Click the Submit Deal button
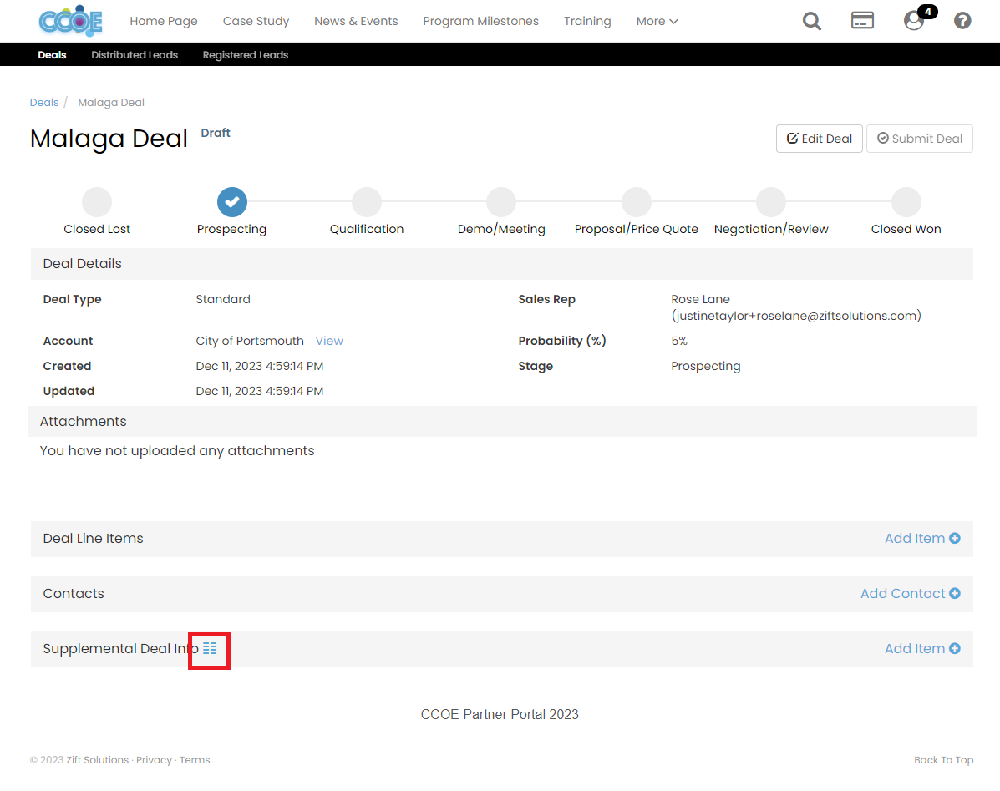The height and width of the screenshot is (791, 1000). 920,139
